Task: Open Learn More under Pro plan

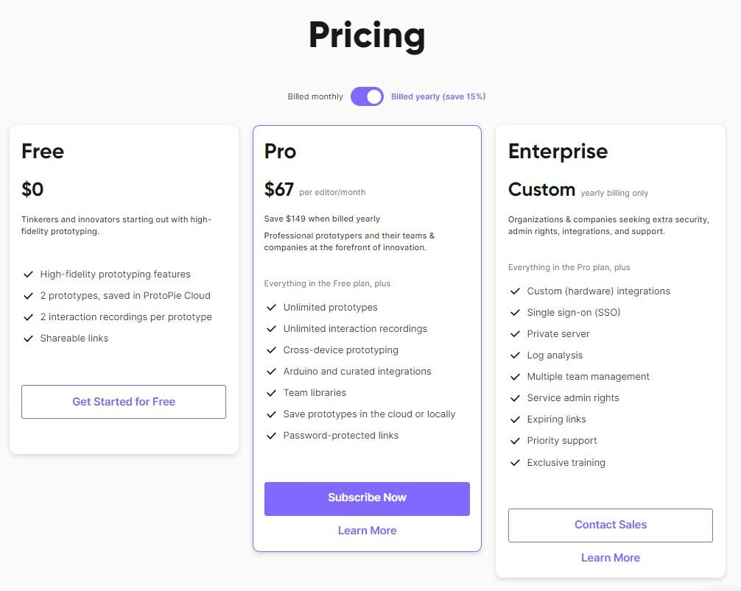Action: point(367,531)
